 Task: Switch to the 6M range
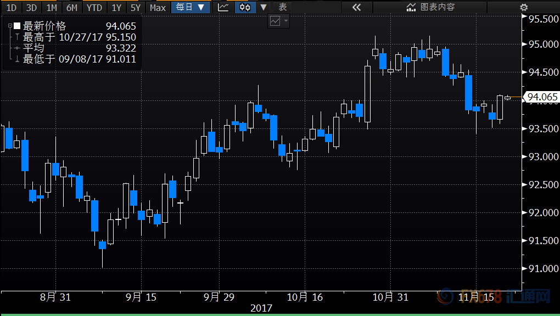tap(72, 7)
